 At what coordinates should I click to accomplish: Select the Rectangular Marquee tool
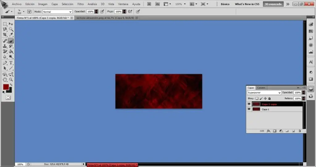tap(5, 24)
